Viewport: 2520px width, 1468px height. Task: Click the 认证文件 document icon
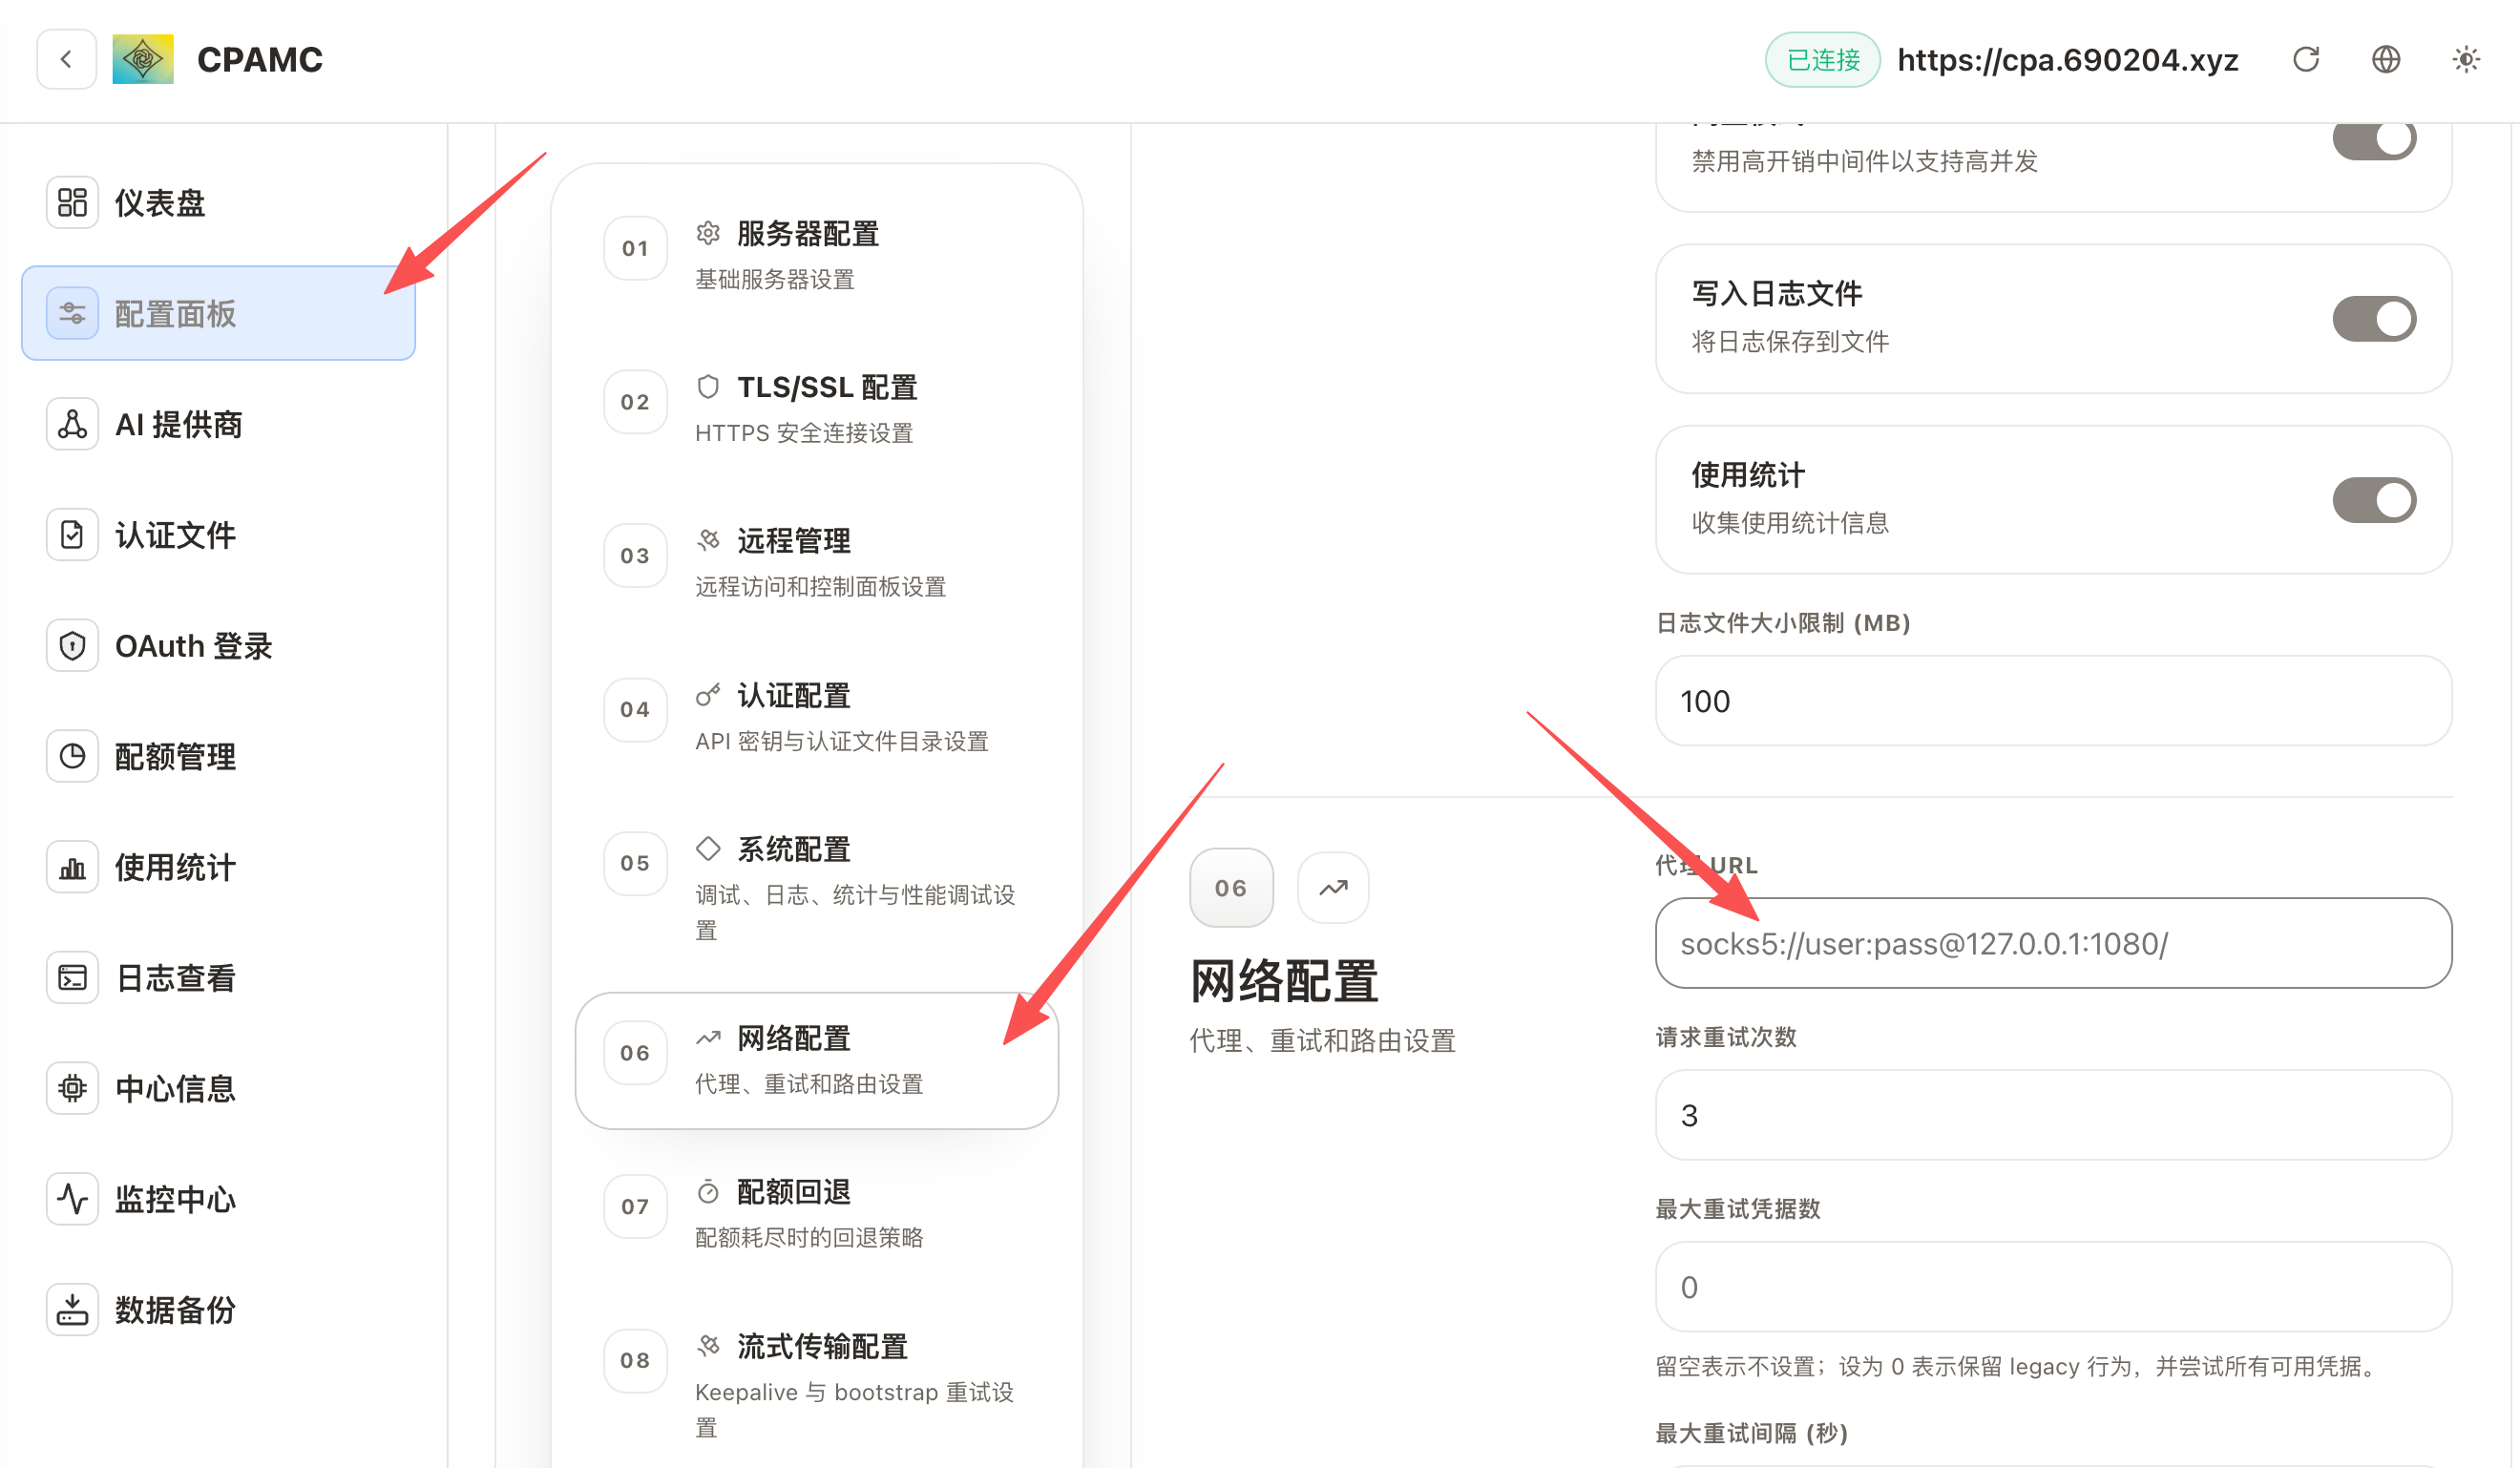click(72, 535)
